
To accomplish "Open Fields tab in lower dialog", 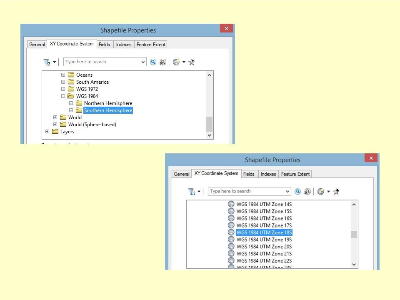I will pyautogui.click(x=249, y=174).
